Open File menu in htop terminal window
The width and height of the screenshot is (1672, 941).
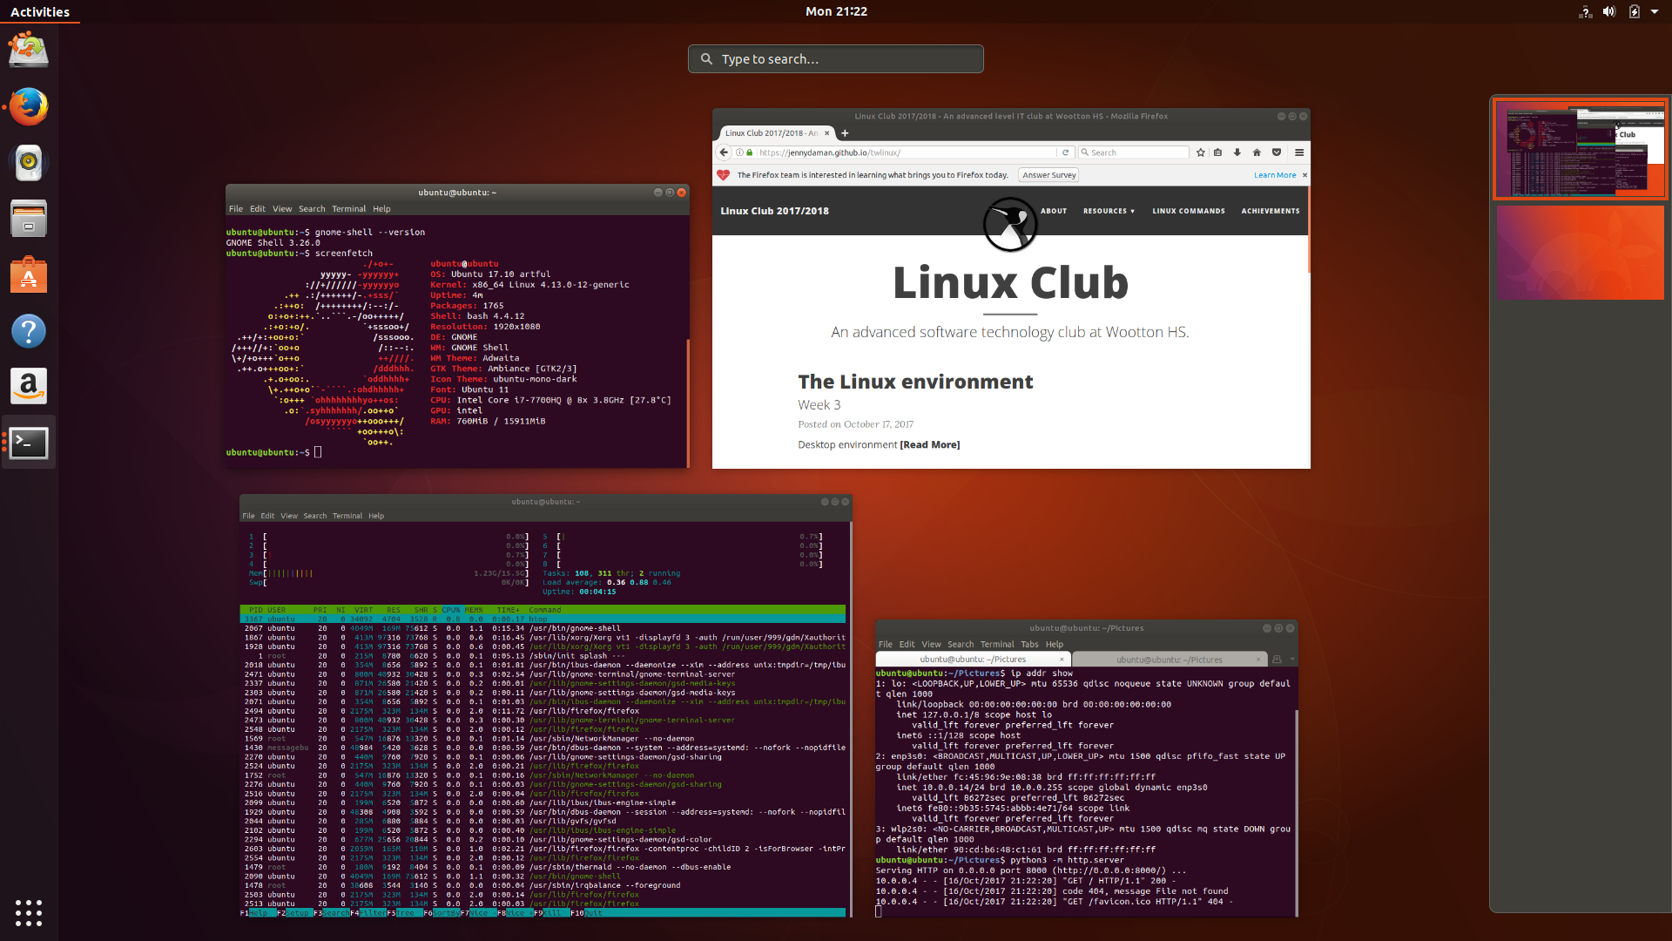tap(248, 516)
